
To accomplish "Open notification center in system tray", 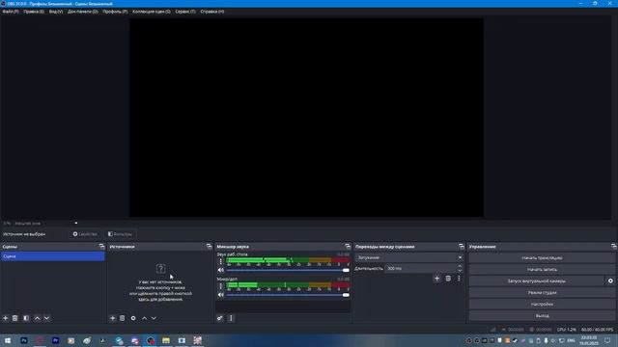I will point(607,340).
